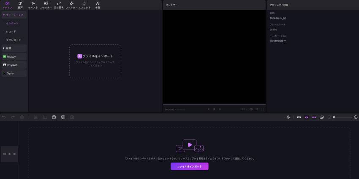The image size is (359, 179).
Task: Toggle track visibility eye icon
Action: (x=9, y=154)
